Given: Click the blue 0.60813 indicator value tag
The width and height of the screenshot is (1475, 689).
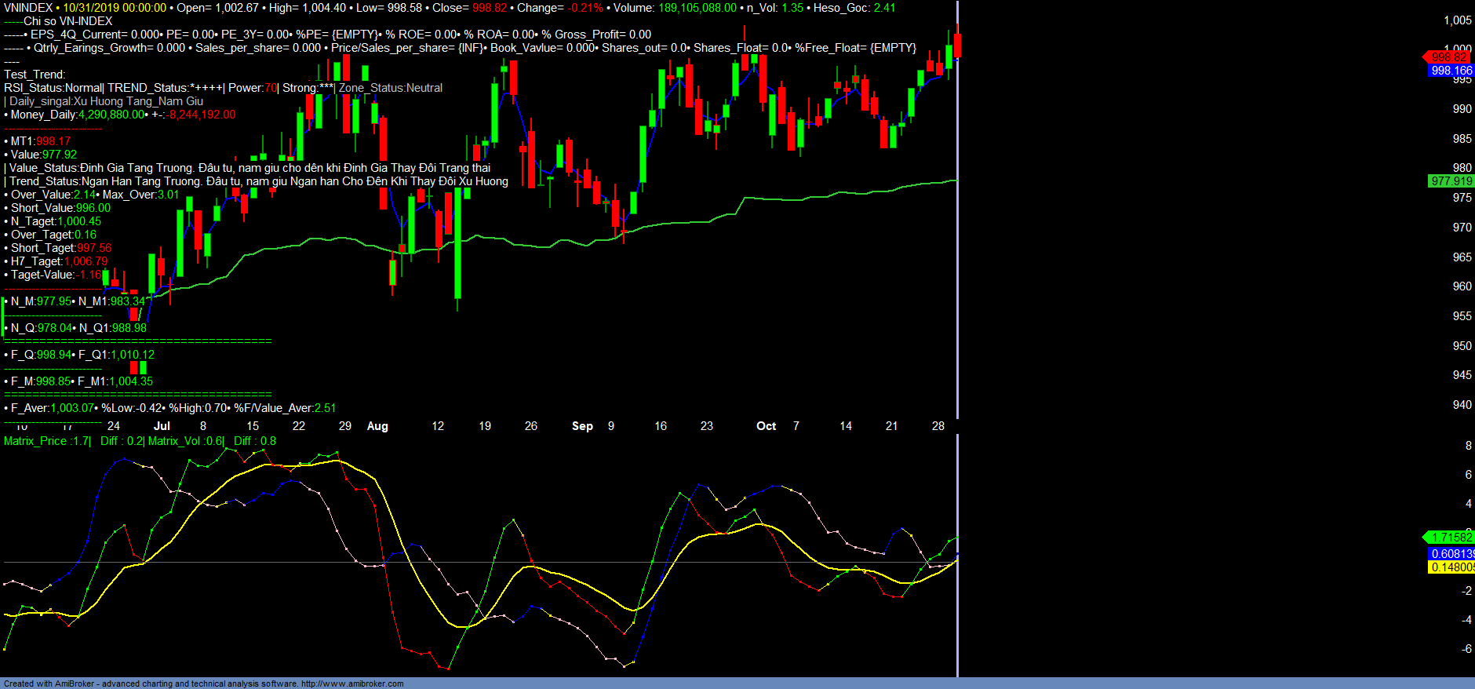Looking at the screenshot, I should (x=1451, y=554).
